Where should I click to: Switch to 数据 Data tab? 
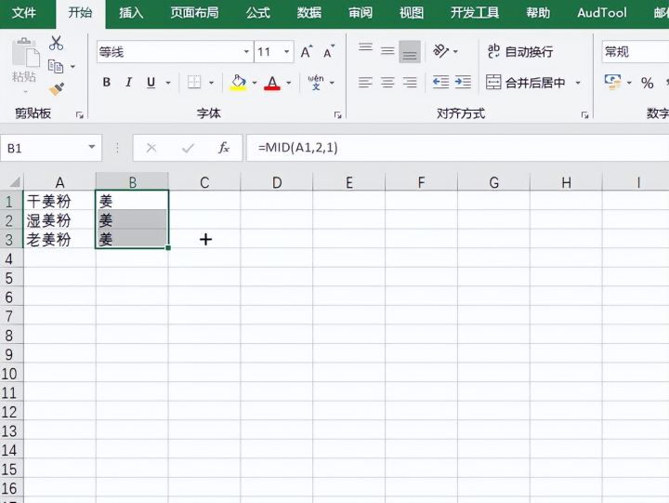tap(308, 13)
